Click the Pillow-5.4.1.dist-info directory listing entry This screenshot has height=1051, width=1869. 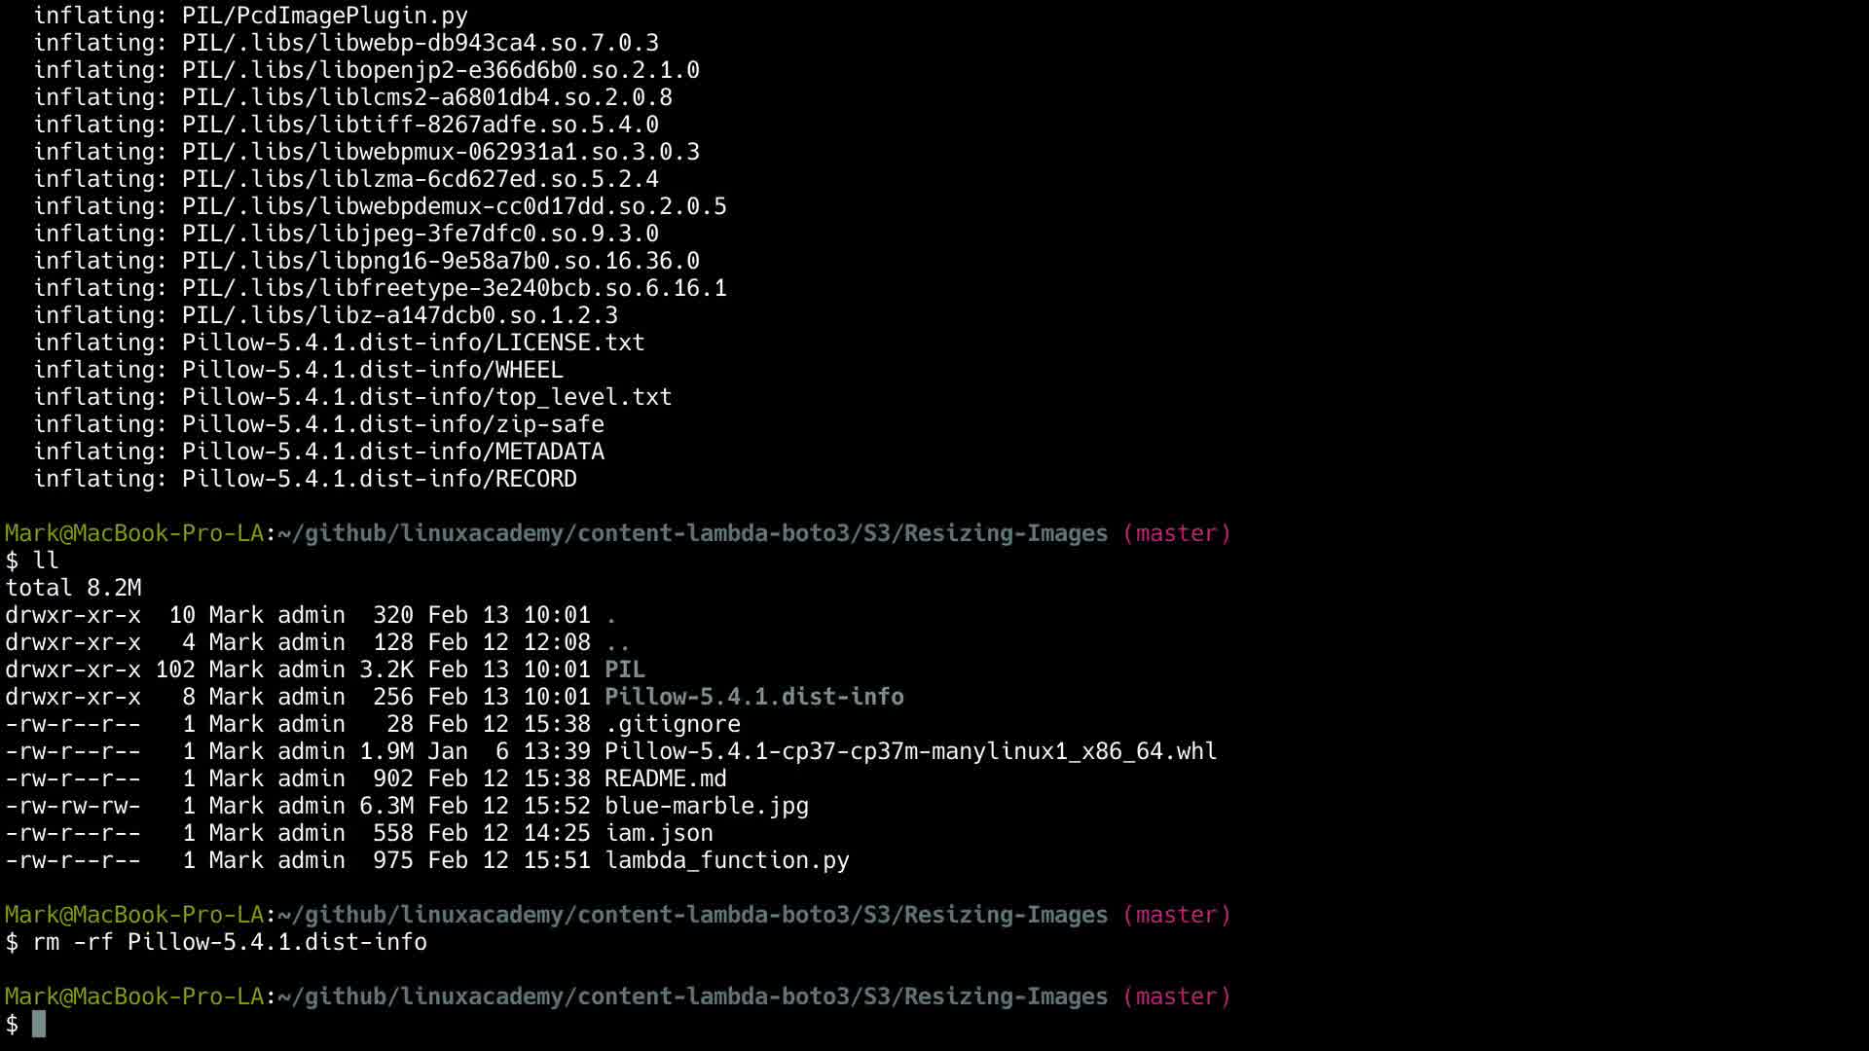point(753,697)
